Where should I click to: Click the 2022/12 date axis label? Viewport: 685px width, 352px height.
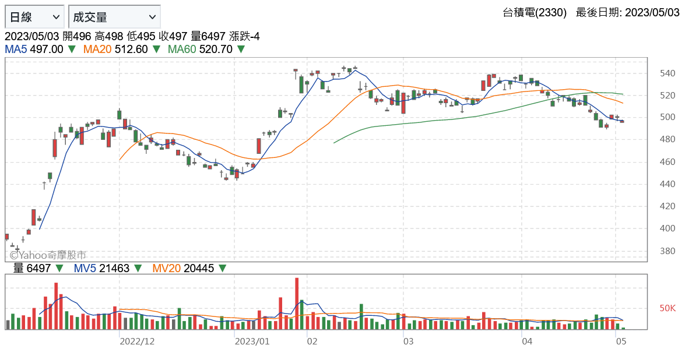point(137,341)
